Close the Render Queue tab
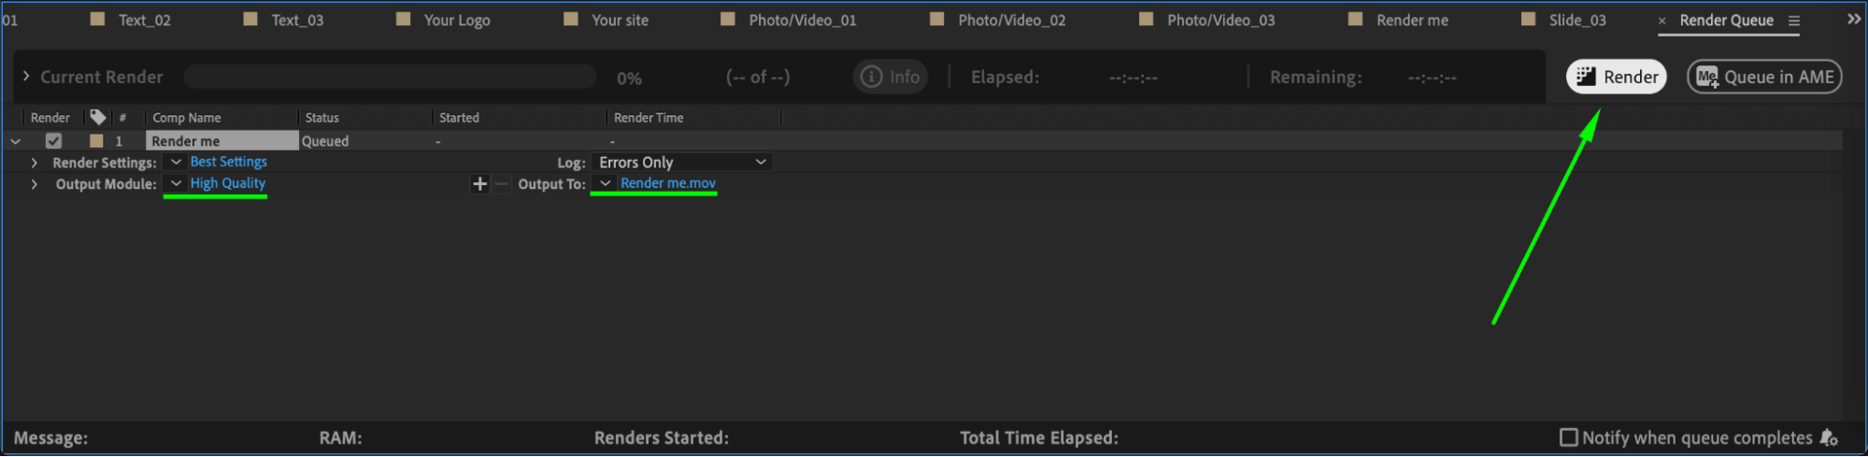This screenshot has width=1868, height=457. coord(1661,21)
